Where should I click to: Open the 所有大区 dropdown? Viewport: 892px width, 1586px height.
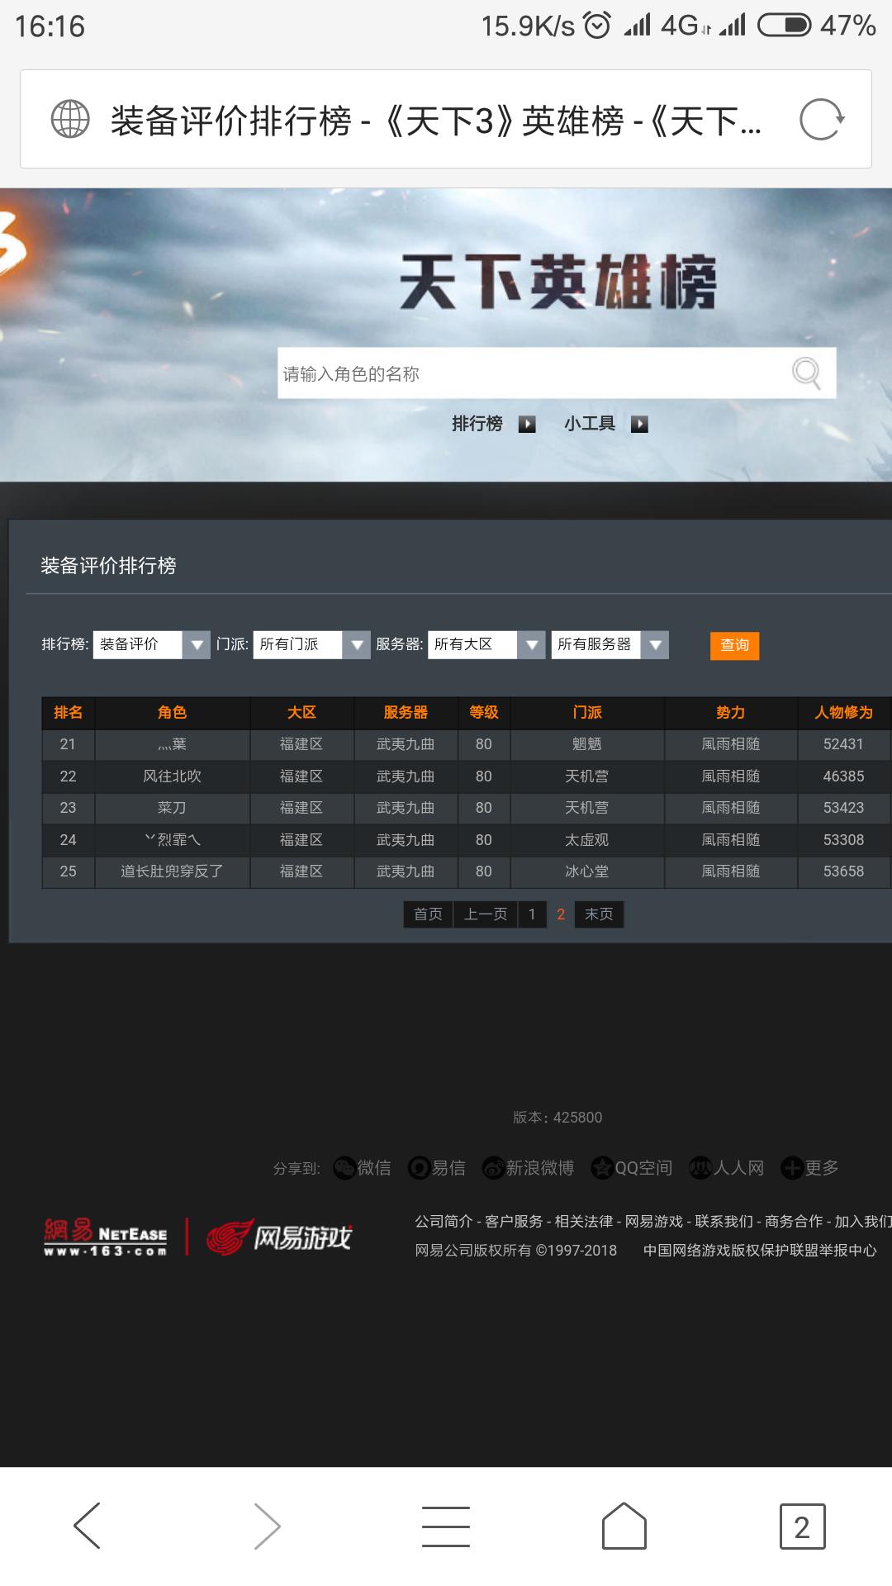click(486, 644)
